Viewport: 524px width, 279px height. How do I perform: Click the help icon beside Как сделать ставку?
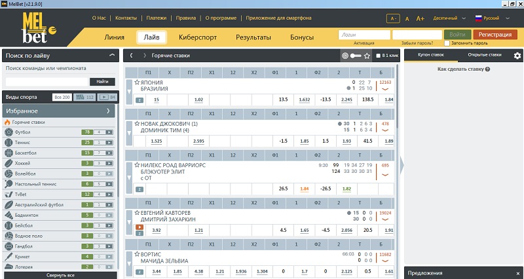pos(487,69)
